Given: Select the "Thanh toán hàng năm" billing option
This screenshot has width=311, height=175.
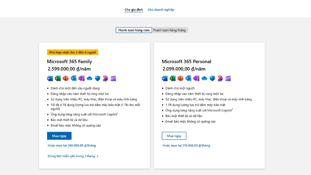Looking at the screenshot, I should point(134,30).
